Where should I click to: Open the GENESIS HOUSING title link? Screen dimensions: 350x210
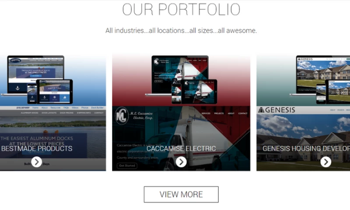[x=306, y=149]
